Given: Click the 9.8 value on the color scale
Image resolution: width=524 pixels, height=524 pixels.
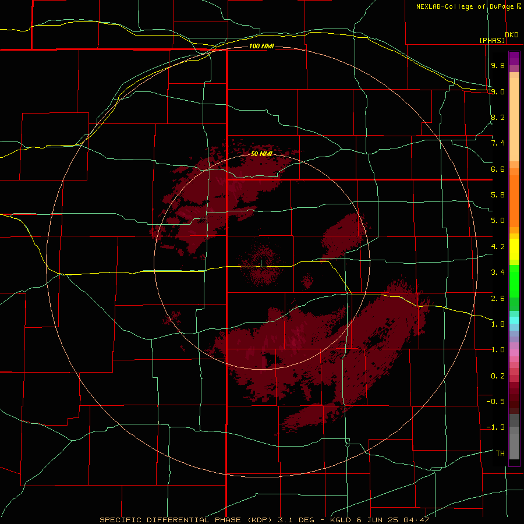Looking at the screenshot, I should (498, 65).
